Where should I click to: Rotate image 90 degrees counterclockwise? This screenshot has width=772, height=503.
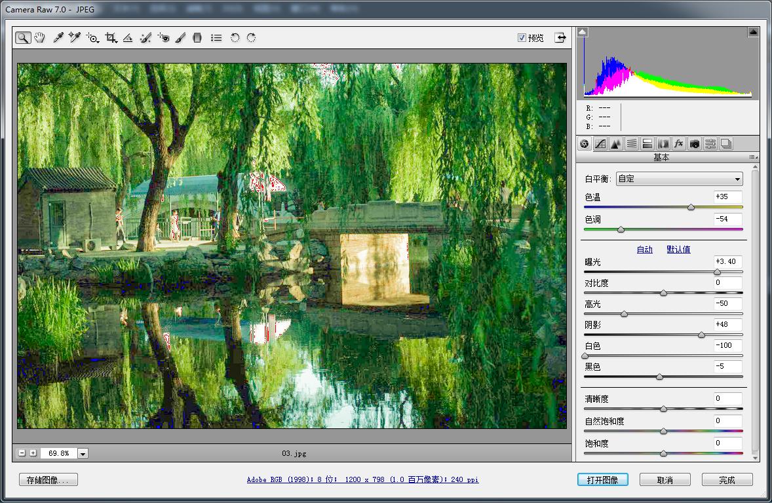[235, 38]
